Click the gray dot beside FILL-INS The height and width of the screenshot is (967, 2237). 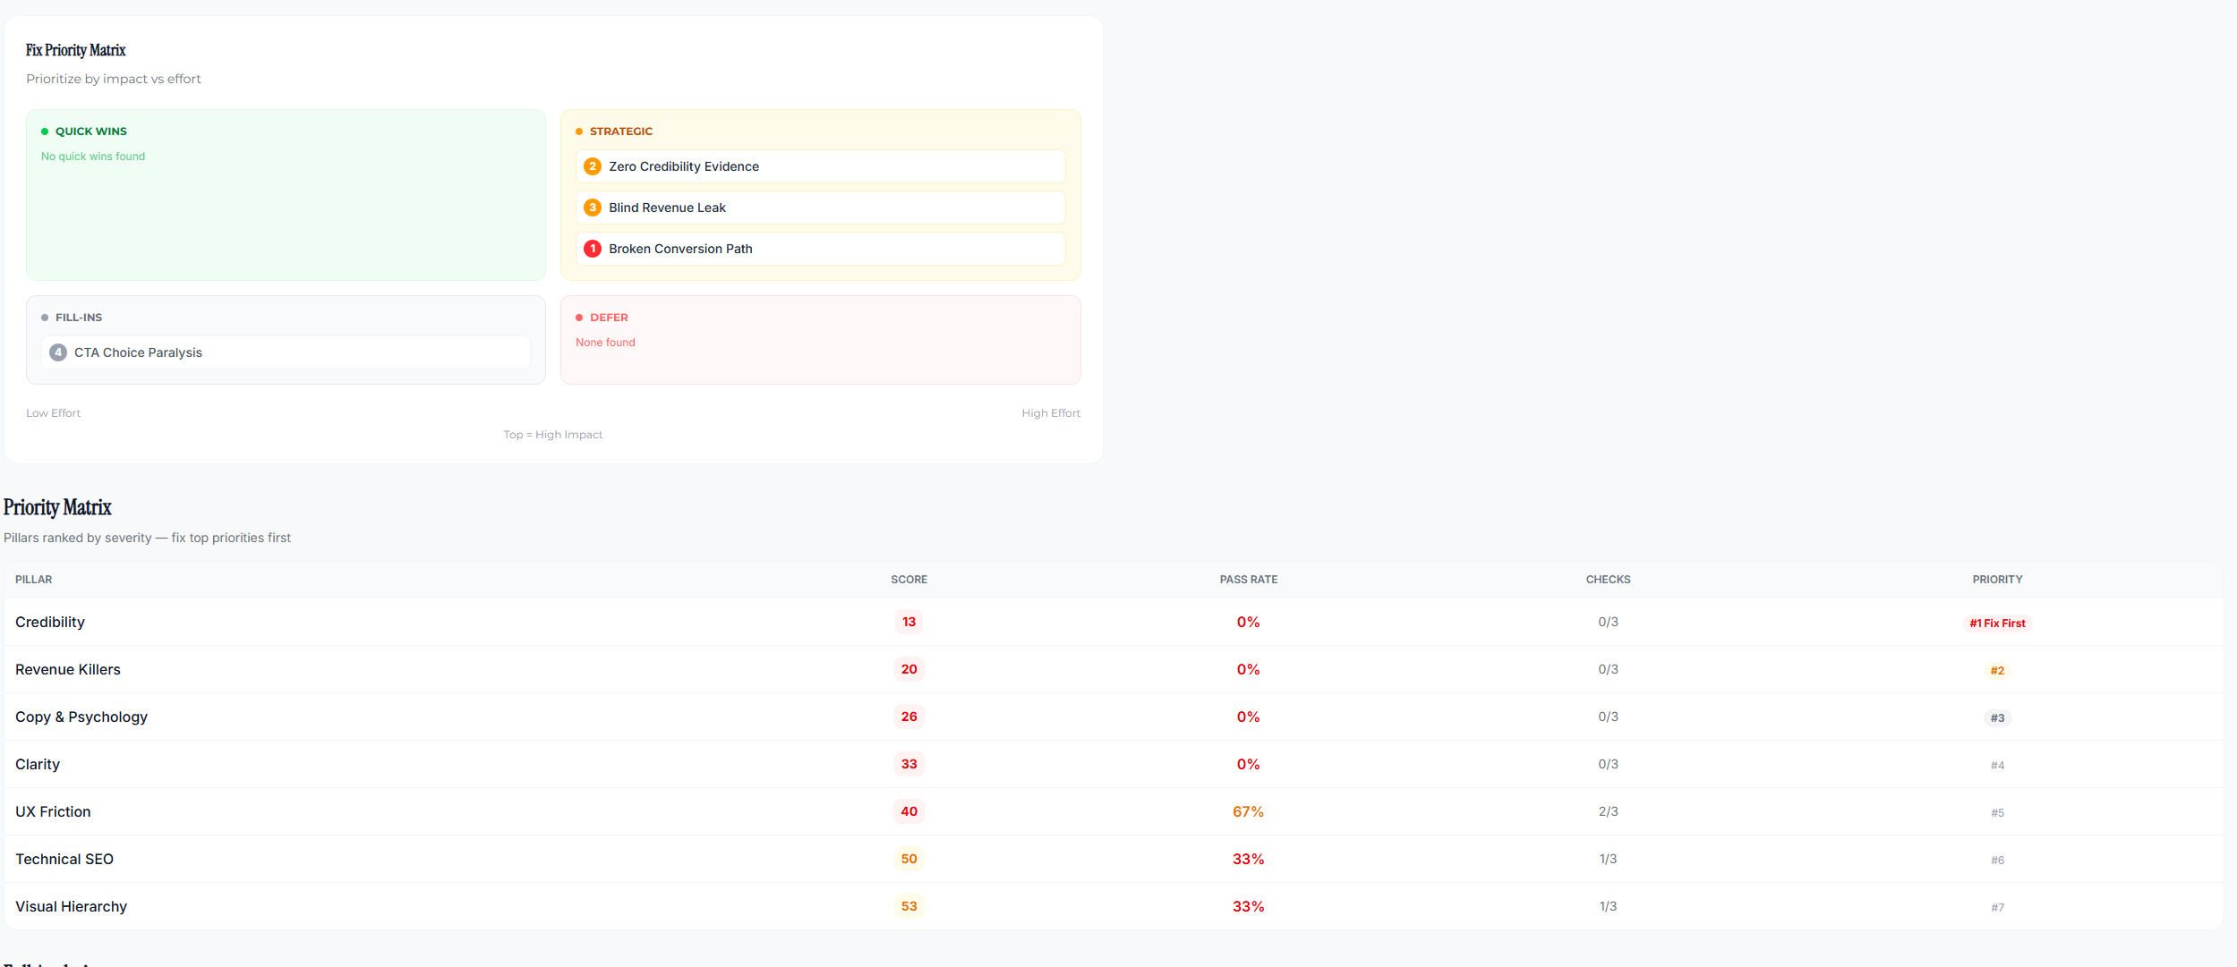click(x=44, y=317)
